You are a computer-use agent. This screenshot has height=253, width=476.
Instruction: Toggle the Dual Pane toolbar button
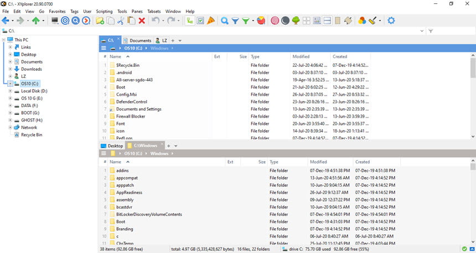327,20
